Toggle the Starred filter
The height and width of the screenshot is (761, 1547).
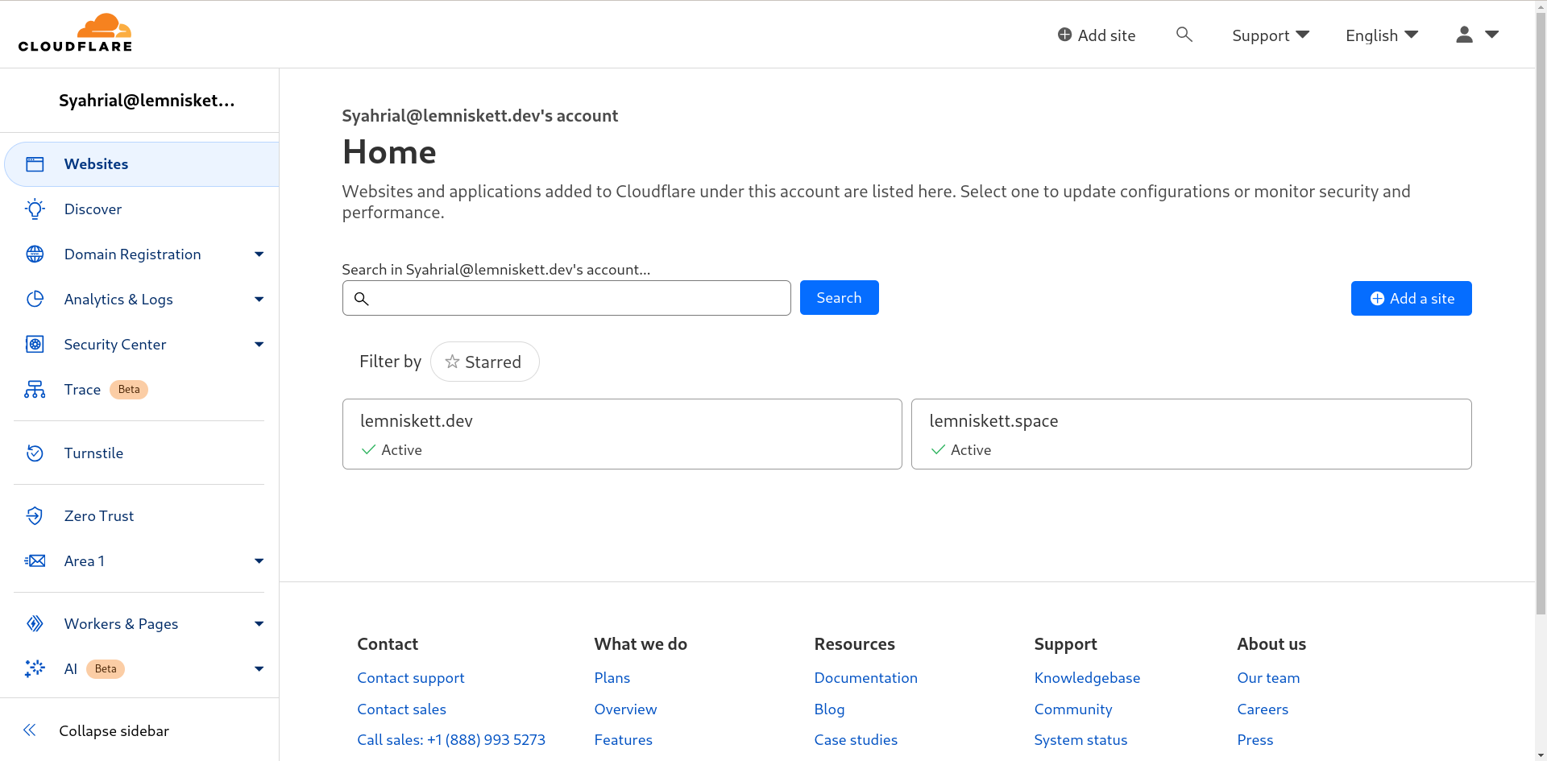pyautogui.click(x=484, y=362)
